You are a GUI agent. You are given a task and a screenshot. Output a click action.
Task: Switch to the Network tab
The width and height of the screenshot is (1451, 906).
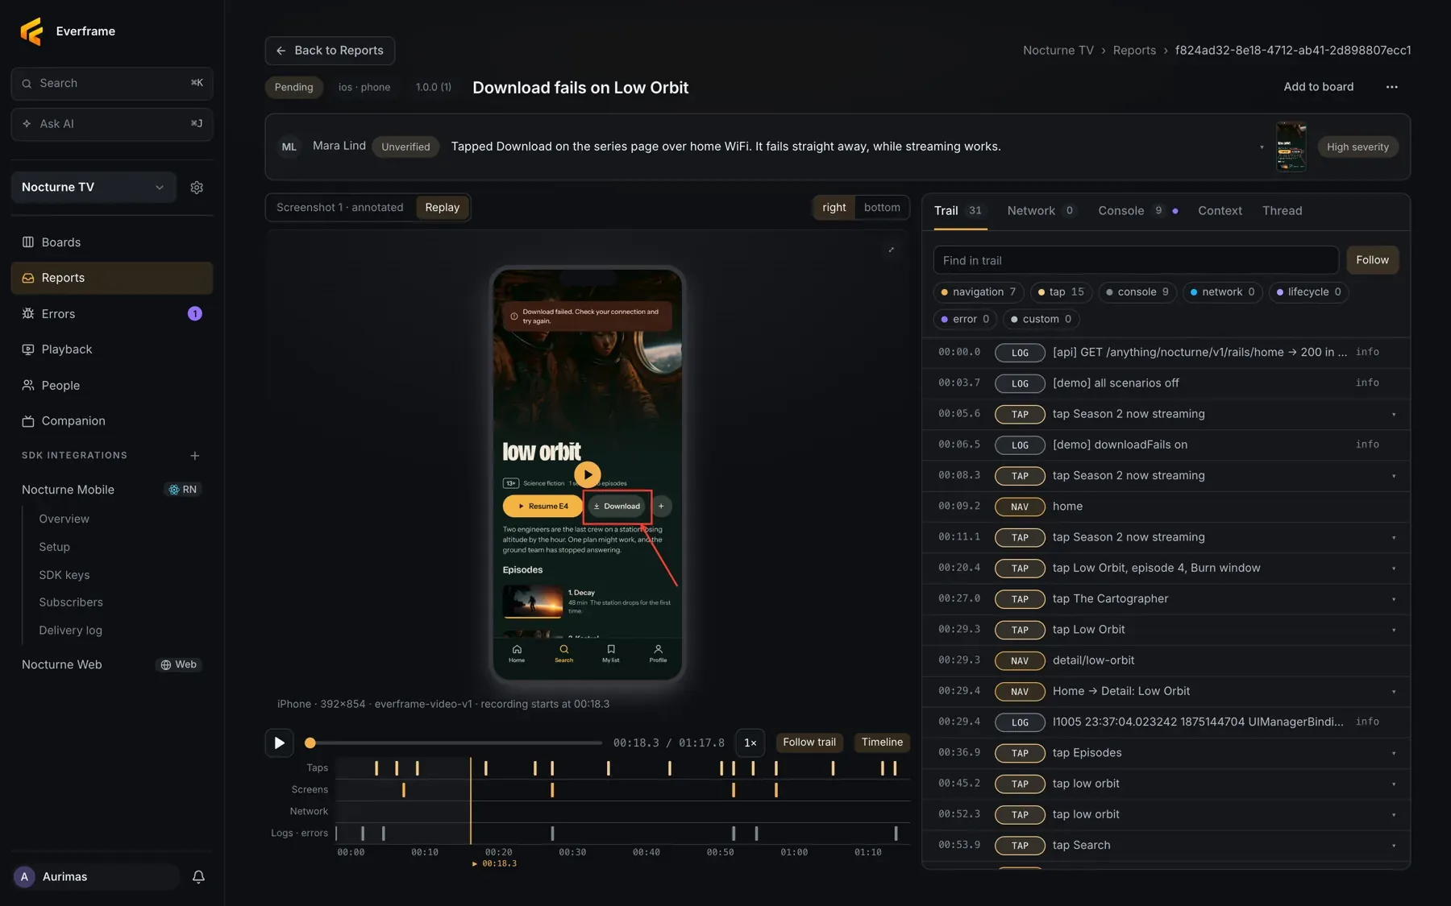[x=1040, y=211]
